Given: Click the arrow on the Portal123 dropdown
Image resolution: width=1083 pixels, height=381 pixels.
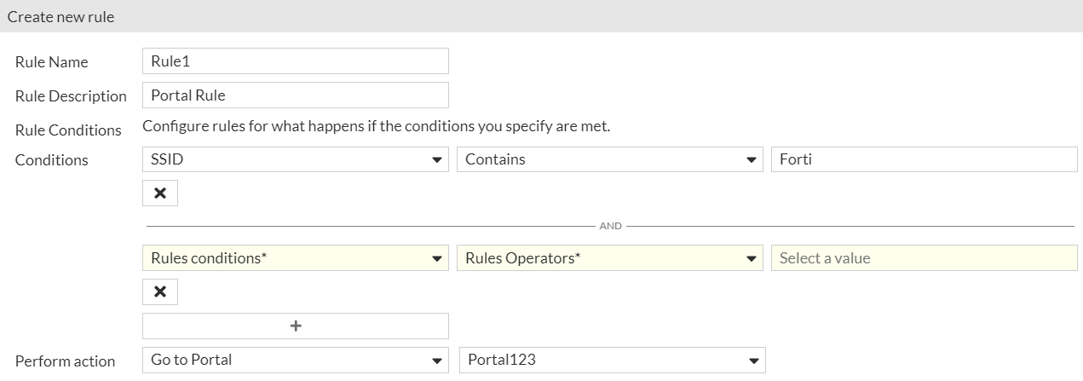Looking at the screenshot, I should [754, 361].
